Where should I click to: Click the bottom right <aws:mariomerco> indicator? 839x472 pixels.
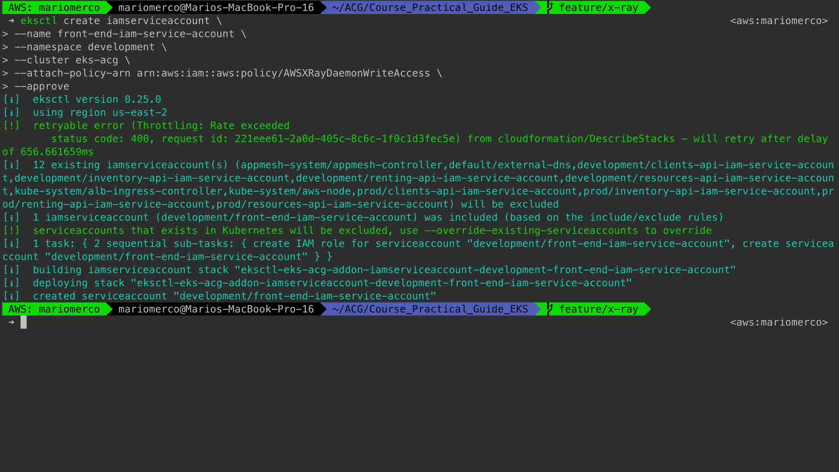779,322
